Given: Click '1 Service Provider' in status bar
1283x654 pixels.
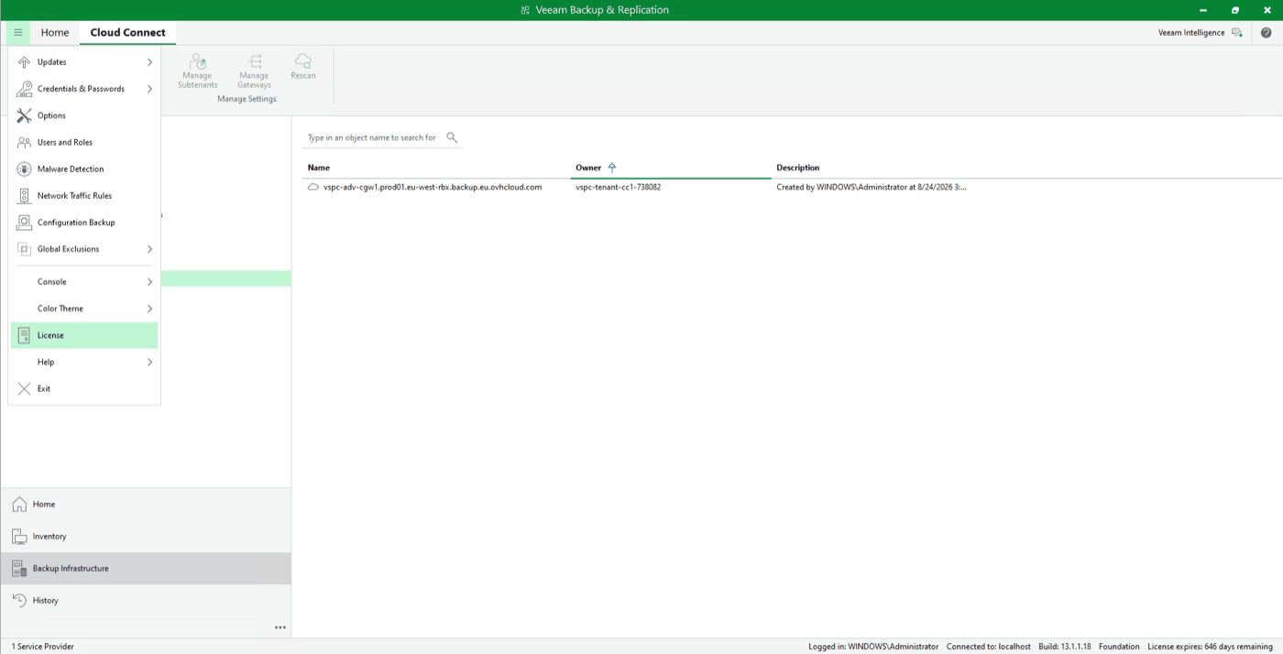Looking at the screenshot, I should [x=43, y=647].
